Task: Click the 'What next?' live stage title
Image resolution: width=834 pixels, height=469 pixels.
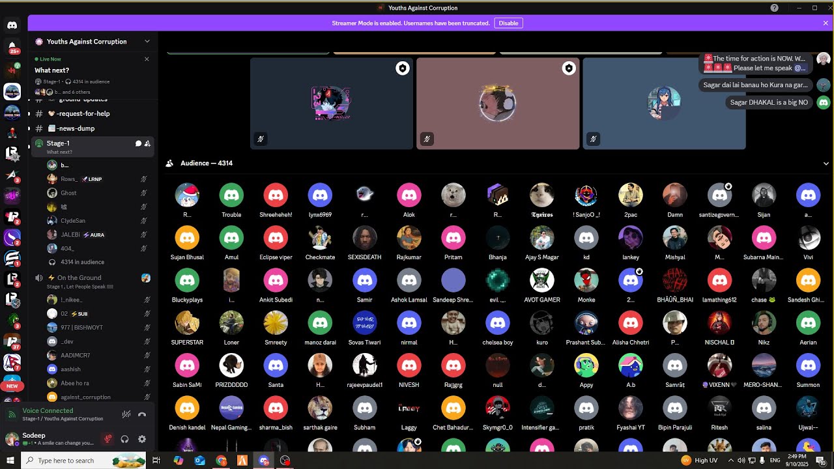Action: [x=52, y=70]
